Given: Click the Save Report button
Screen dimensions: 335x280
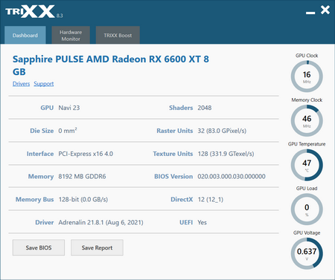Looking at the screenshot, I should (97, 247).
